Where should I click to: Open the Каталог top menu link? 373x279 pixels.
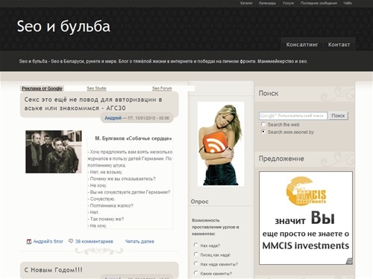[246, 3]
